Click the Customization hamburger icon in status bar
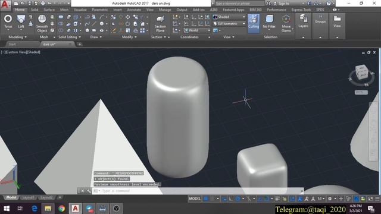This screenshot has width=381, height=214. (x=377, y=199)
